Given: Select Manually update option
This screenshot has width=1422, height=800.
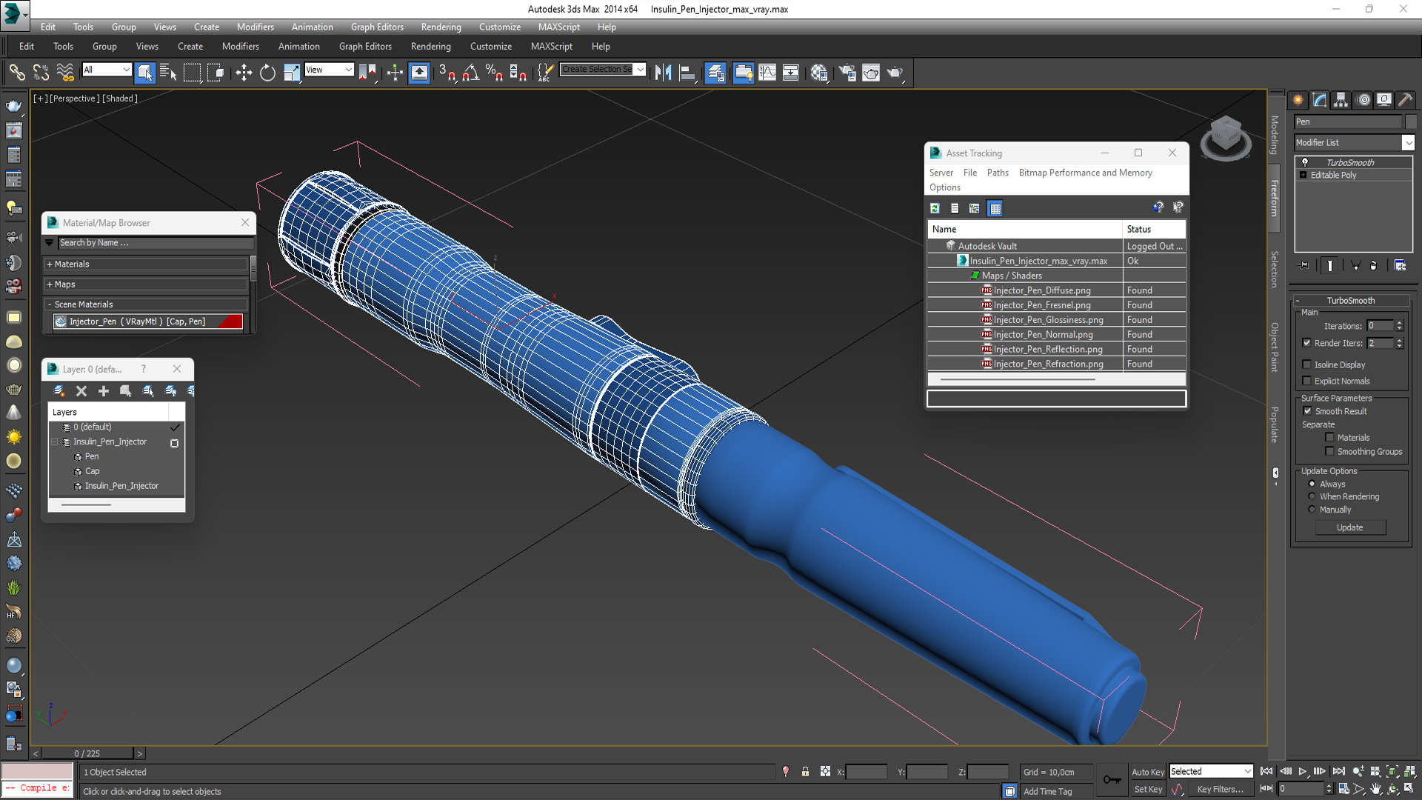Looking at the screenshot, I should click(x=1312, y=509).
